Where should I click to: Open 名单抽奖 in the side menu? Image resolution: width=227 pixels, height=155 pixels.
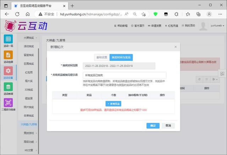coord(29,116)
